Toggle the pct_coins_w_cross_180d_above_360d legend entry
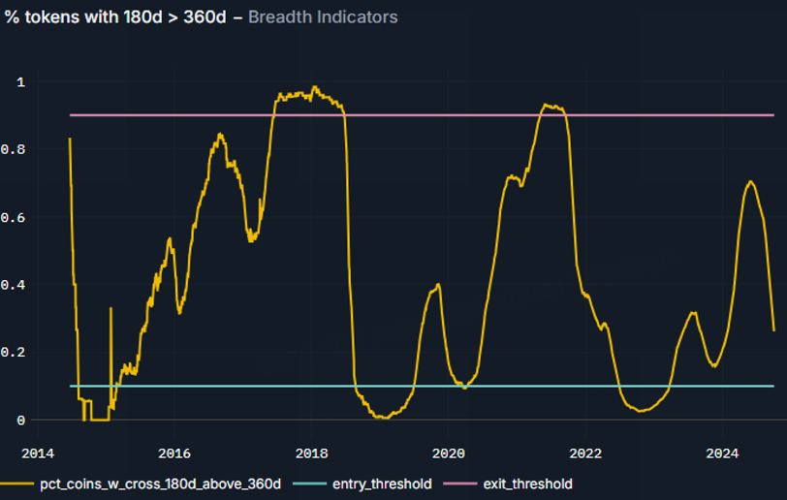Viewport: 787px width, 500px height. 141,484
